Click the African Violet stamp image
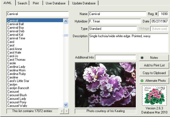The height and width of the screenshot is (117, 170). click(x=154, y=95)
